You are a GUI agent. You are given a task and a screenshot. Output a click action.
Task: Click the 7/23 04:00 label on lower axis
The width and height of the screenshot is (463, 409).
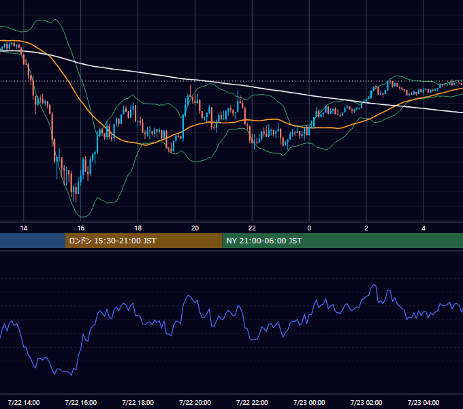424,402
